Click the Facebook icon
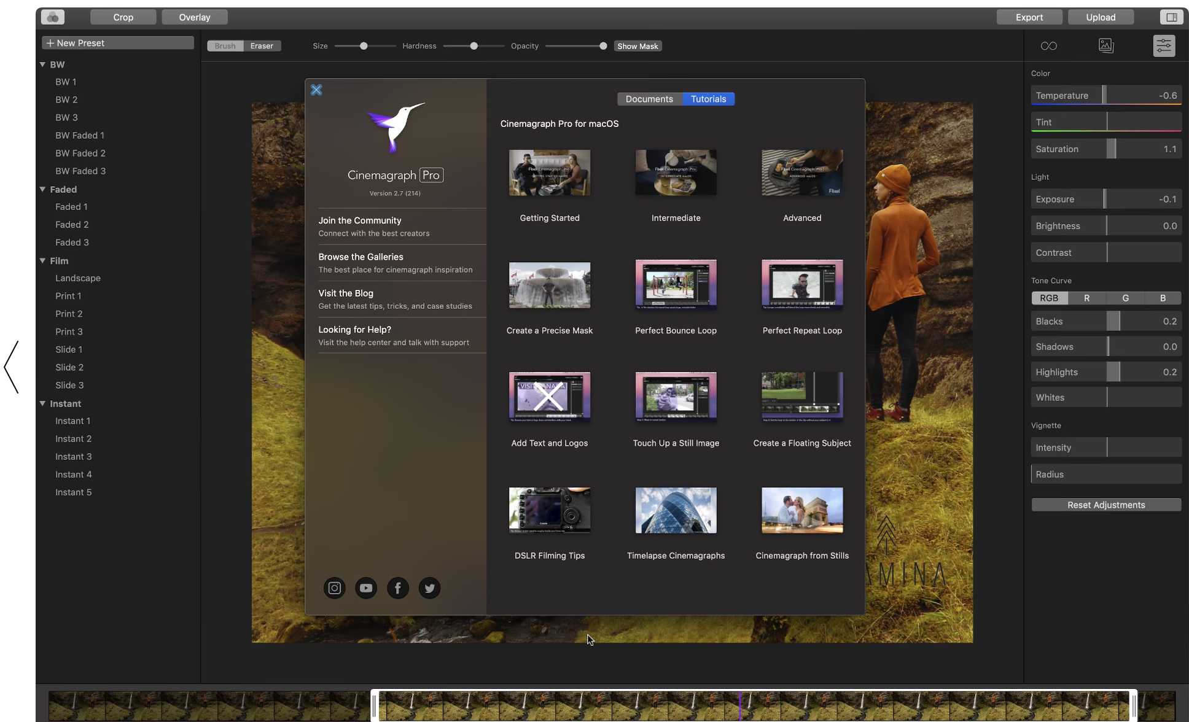The height and width of the screenshot is (722, 1189). (x=398, y=588)
